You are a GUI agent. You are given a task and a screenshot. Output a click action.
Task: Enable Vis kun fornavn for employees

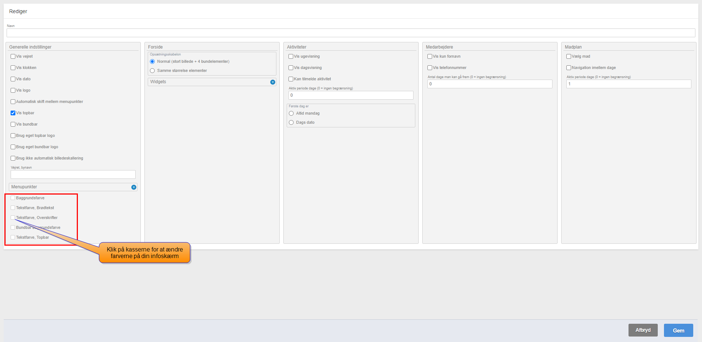point(430,57)
